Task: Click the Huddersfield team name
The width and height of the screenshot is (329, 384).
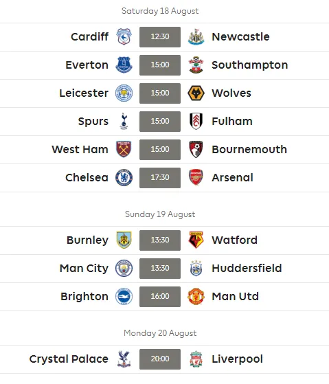Action: pos(247,268)
